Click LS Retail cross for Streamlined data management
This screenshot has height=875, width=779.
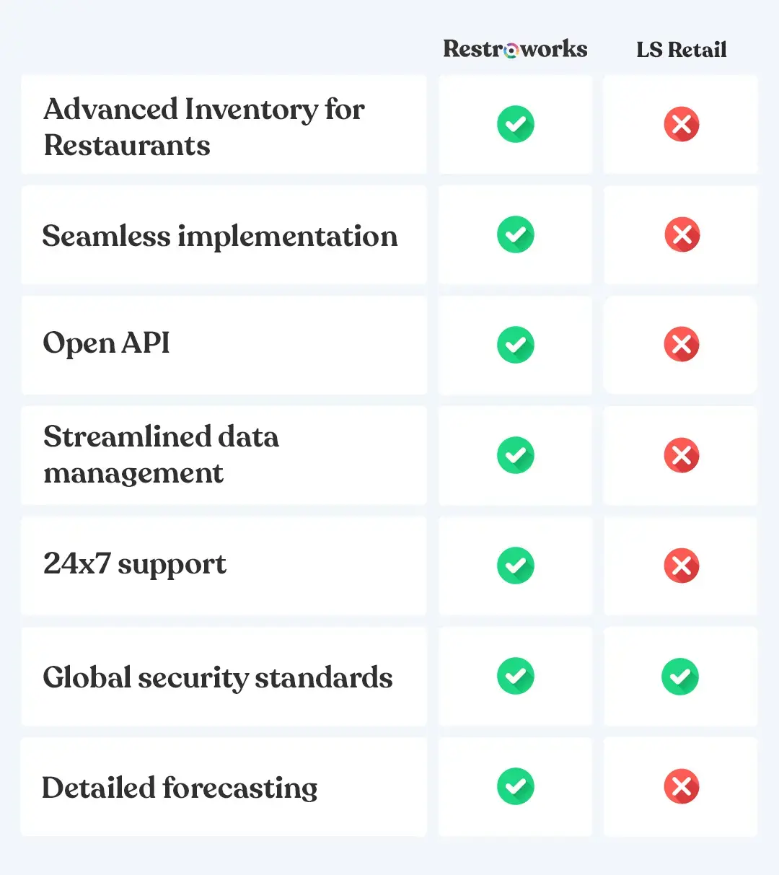tap(682, 455)
